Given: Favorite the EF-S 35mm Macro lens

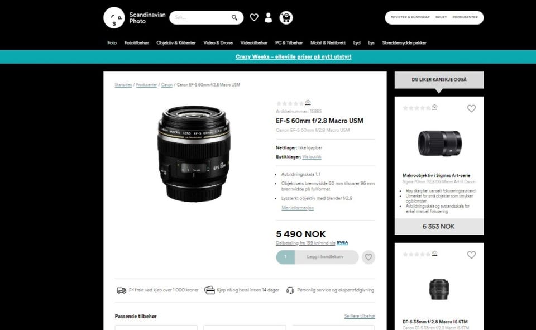Looking at the screenshot, I should pyautogui.click(x=471, y=255).
